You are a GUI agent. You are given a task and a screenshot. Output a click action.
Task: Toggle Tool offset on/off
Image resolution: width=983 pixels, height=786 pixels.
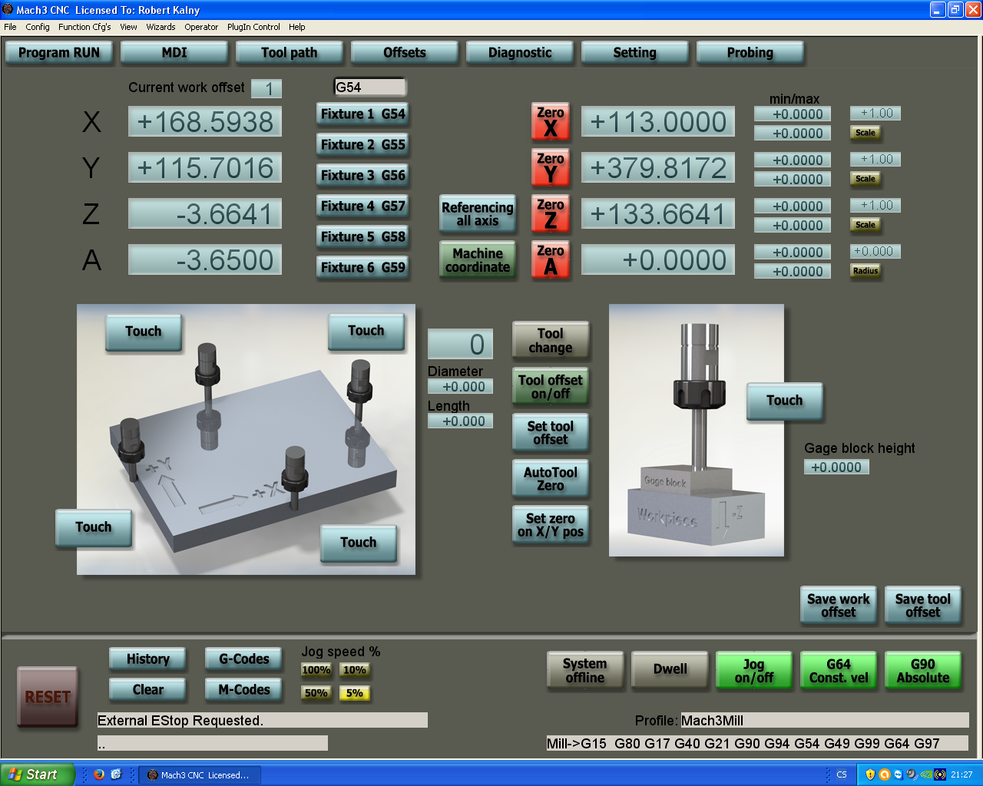click(550, 387)
